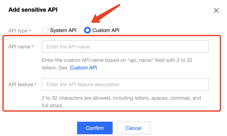Image resolution: width=227 pixels, height=136 pixels.
Task: Click the red asterisk beside API name
Action: [32, 47]
